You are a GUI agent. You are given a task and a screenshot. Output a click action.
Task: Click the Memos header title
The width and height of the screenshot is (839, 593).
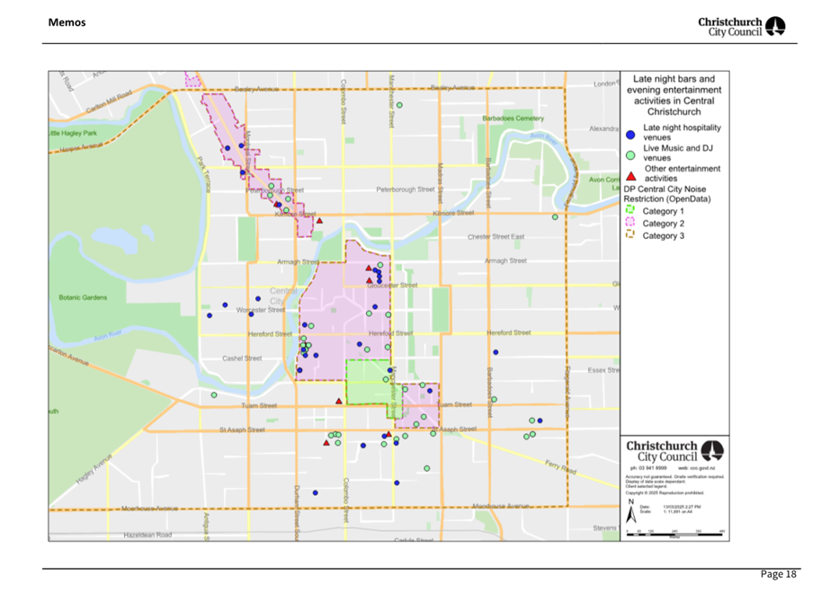point(67,22)
